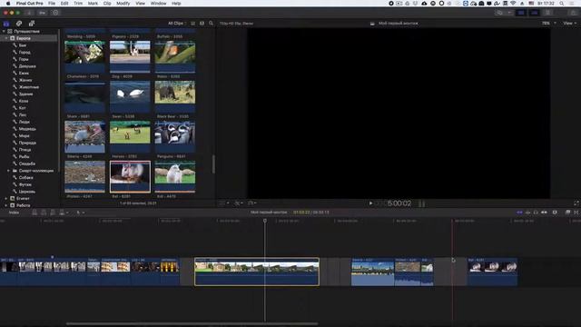Toggle solo headphones icon in timeline
The width and height of the screenshot is (581, 327).
coord(536,213)
